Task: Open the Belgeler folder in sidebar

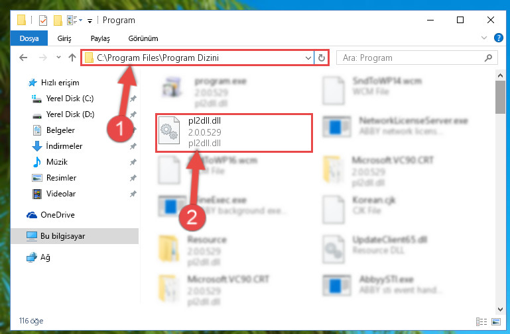Action: click(x=54, y=130)
